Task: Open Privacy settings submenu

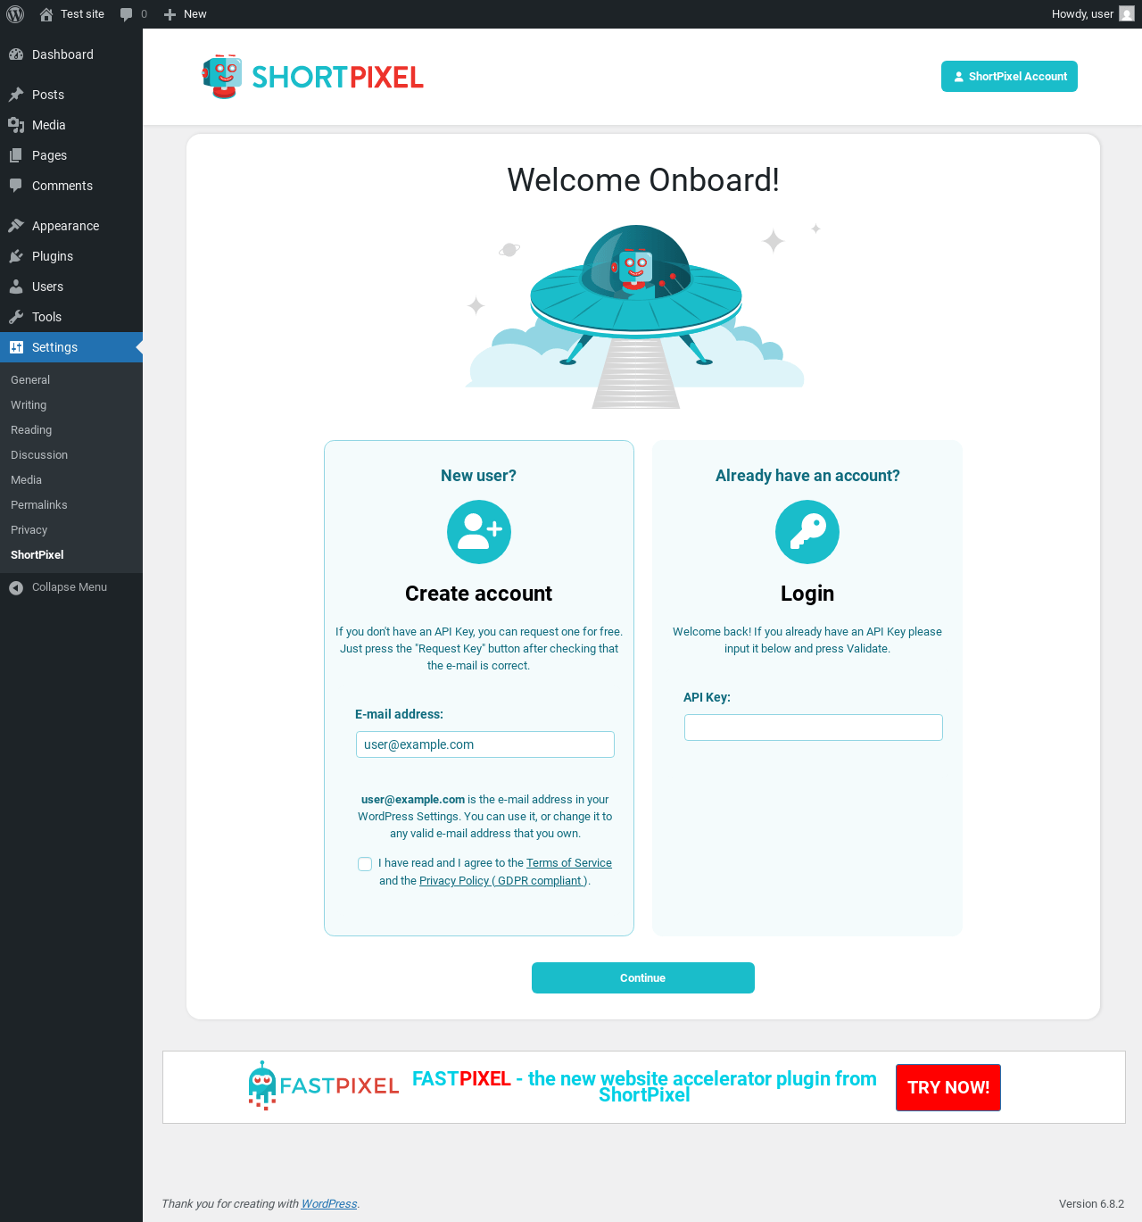Action: (29, 530)
